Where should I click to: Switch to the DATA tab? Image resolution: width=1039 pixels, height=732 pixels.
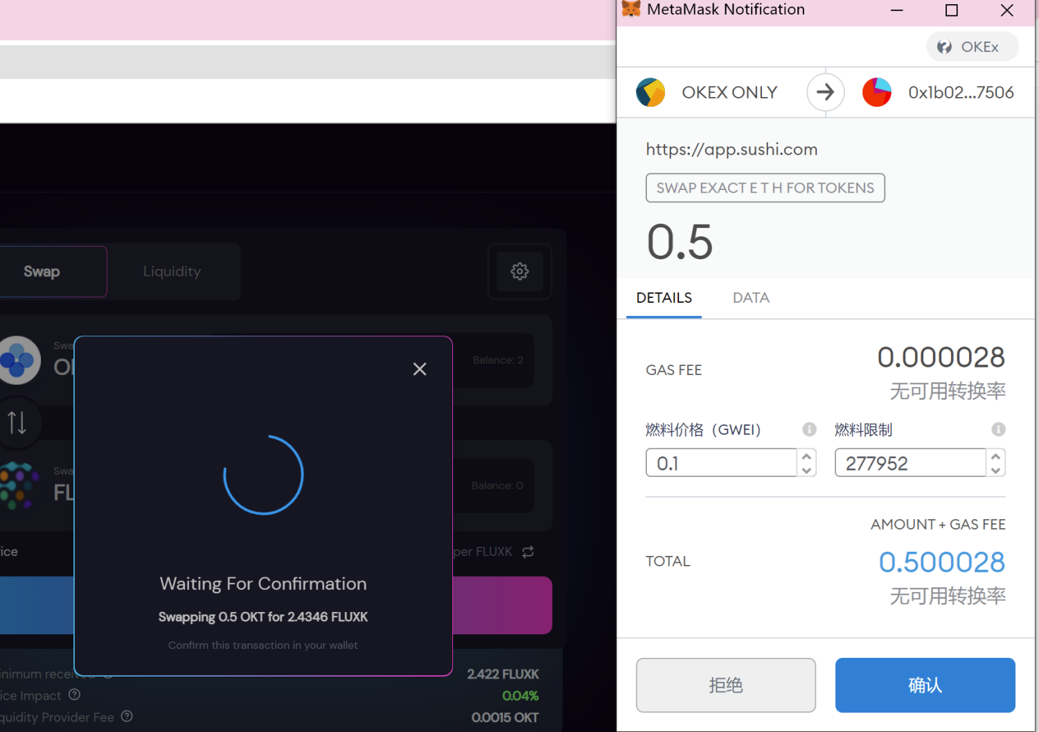(x=751, y=298)
